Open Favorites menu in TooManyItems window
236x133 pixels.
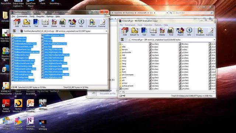(x=40, y=16)
